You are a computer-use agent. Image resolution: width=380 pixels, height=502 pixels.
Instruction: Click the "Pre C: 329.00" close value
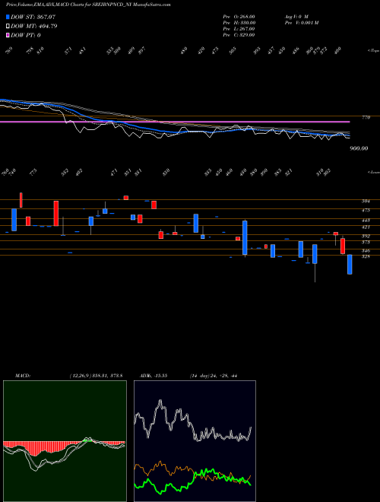(x=239, y=35)
